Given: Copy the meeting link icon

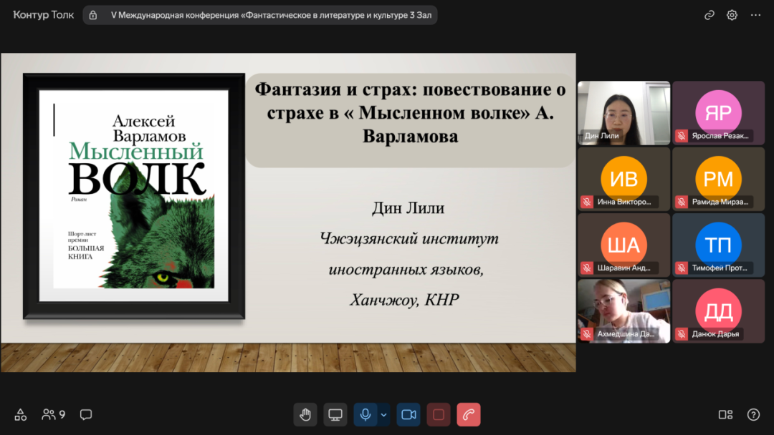Looking at the screenshot, I should [x=709, y=15].
